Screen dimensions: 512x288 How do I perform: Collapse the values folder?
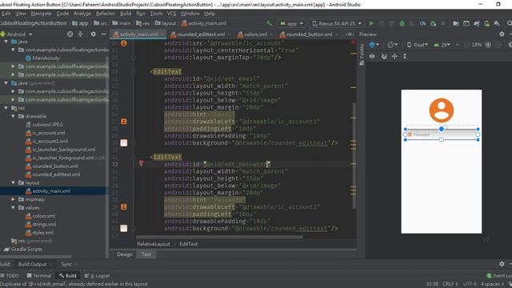13,207
